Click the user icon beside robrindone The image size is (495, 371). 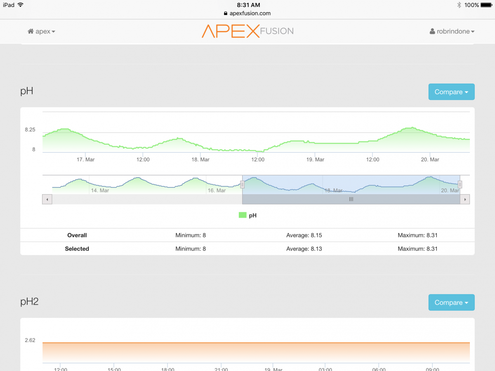(x=432, y=31)
